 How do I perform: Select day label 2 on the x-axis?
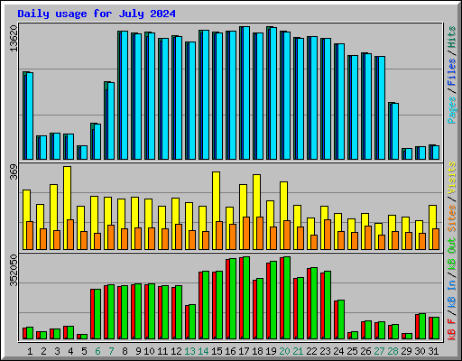click(43, 351)
